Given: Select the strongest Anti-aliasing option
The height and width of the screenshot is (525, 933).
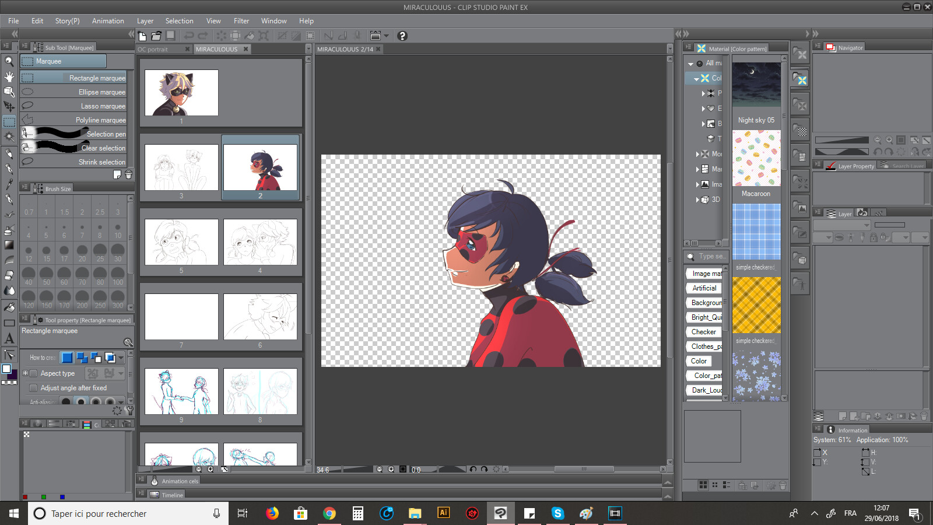Looking at the screenshot, I should (x=110, y=401).
